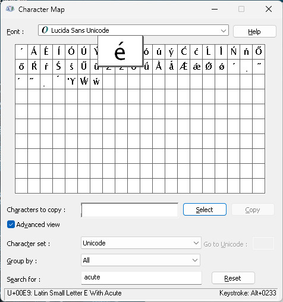Viewport: 283px width, 302px height.
Task: Select the capital Ś character cell
Action: click(59, 67)
